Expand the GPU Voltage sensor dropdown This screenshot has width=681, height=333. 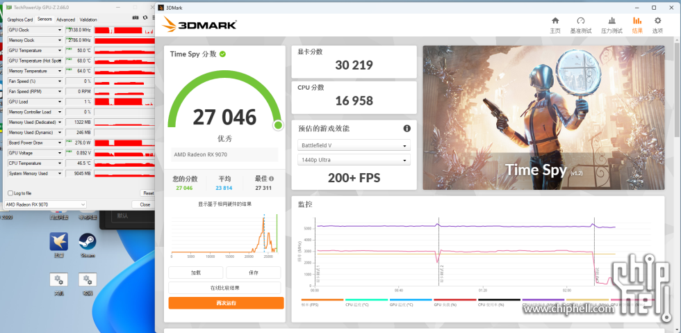[60, 153]
